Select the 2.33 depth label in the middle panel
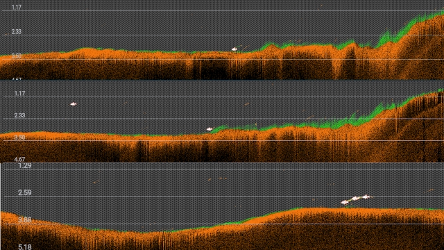 tap(19, 115)
